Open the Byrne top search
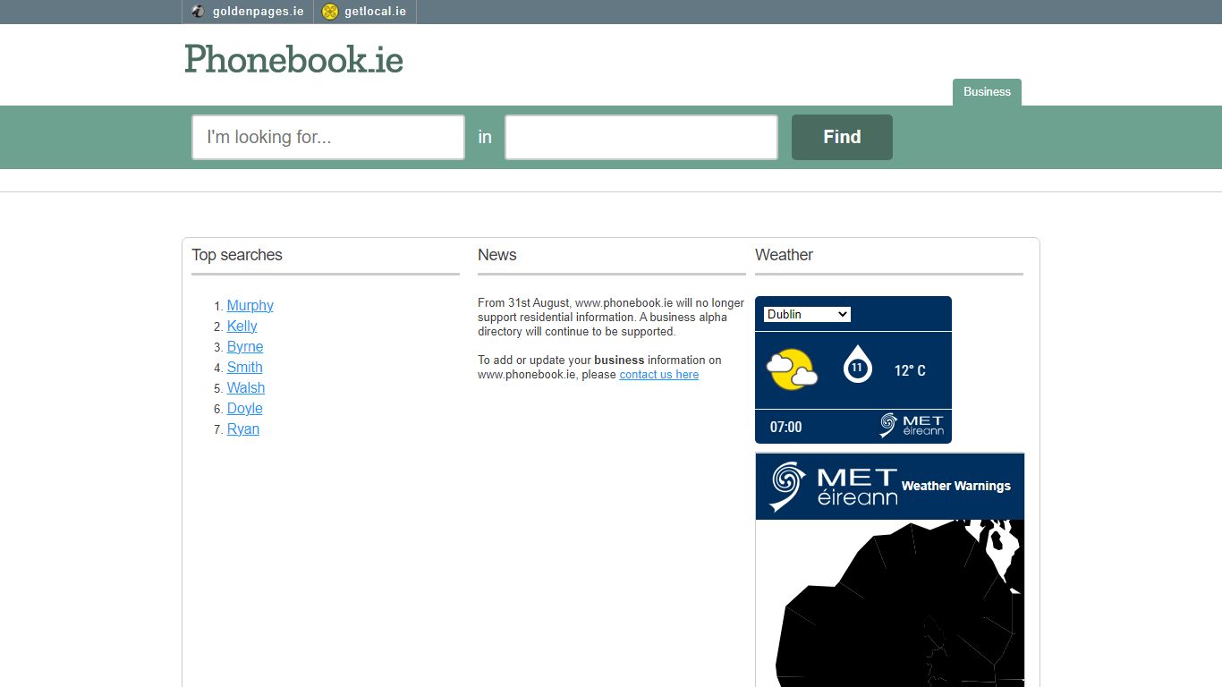 pyautogui.click(x=245, y=346)
